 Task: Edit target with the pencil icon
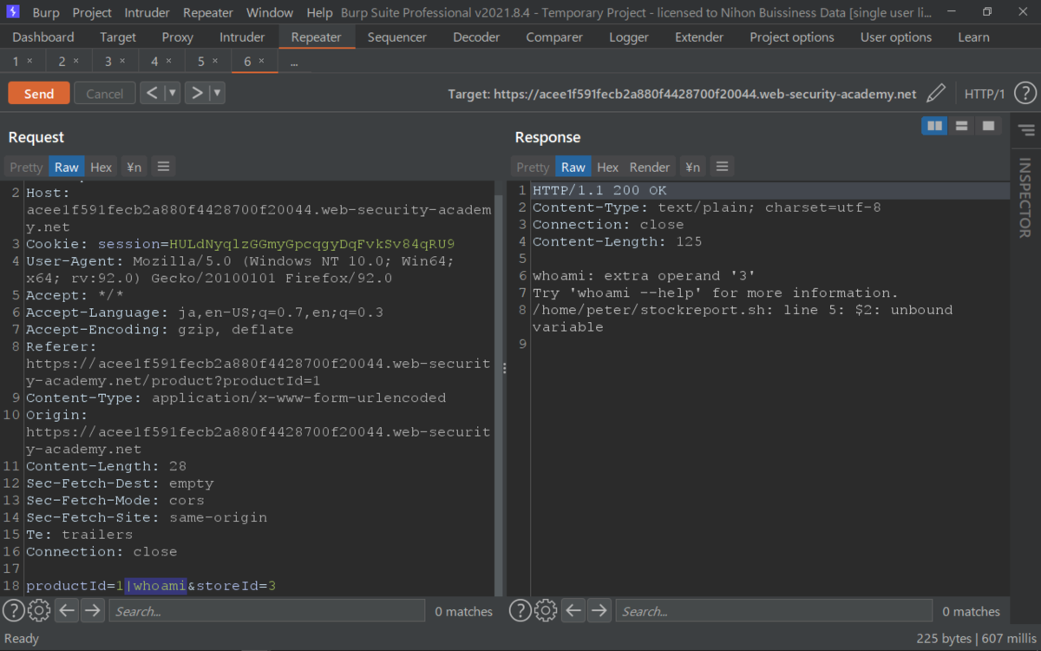[936, 94]
